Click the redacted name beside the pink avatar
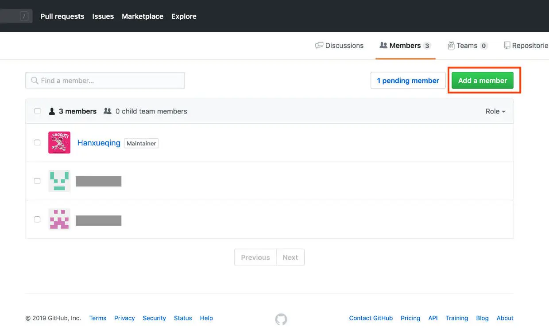The width and height of the screenshot is (549, 335). click(98, 221)
